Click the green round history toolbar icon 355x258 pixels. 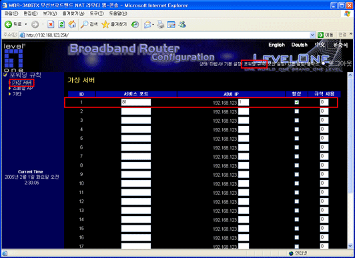pos(135,24)
